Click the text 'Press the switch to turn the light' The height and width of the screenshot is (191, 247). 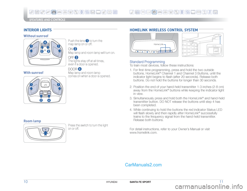point(88,125)
